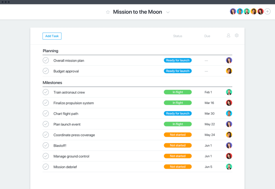Mark Overall mission plan as complete

coord(46,60)
